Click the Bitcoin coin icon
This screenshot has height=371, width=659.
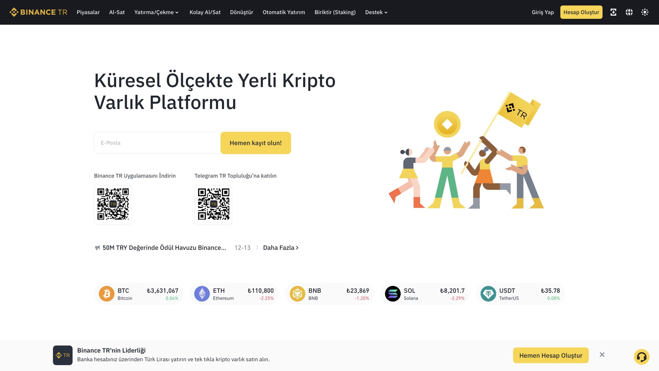[107, 294]
